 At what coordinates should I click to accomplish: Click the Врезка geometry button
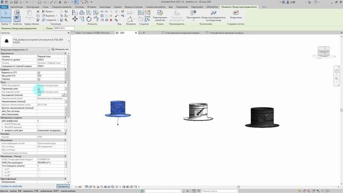(x=48, y=11)
